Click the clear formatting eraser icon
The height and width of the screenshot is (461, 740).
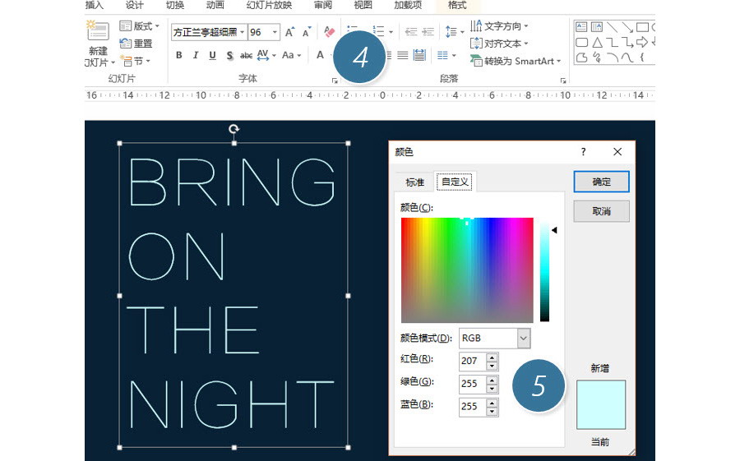(330, 33)
